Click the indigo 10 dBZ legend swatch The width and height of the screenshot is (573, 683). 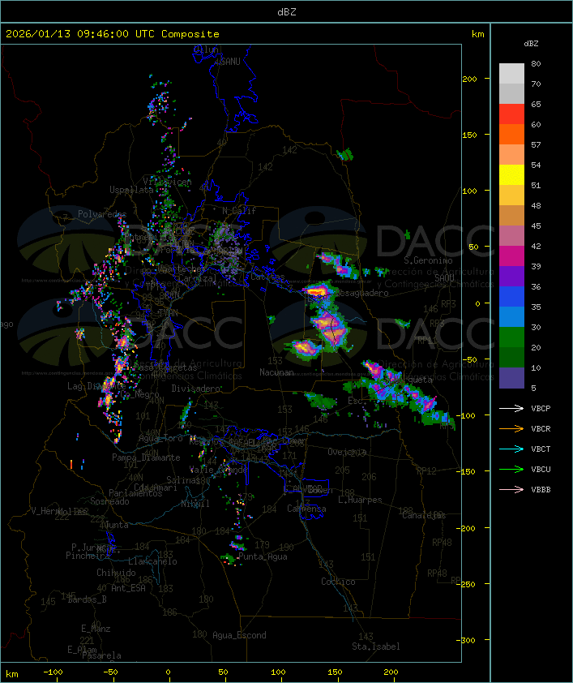(511, 378)
